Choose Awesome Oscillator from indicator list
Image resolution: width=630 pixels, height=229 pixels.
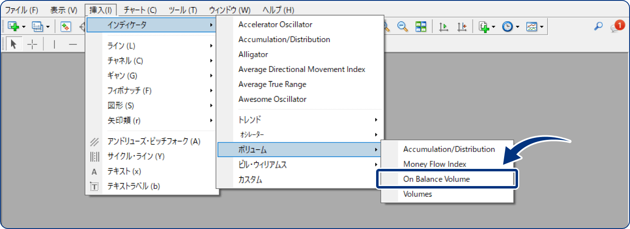(x=272, y=99)
